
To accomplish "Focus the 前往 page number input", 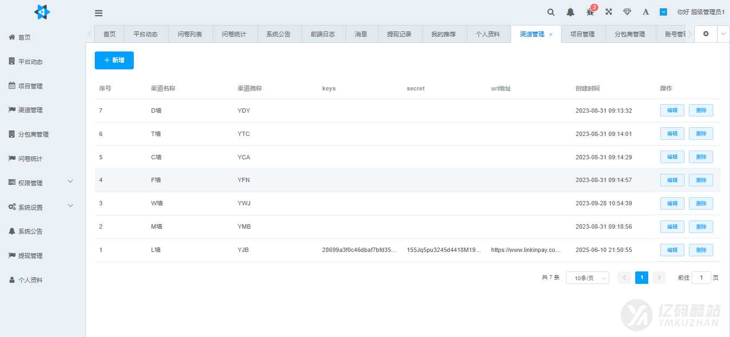I will [x=701, y=277].
